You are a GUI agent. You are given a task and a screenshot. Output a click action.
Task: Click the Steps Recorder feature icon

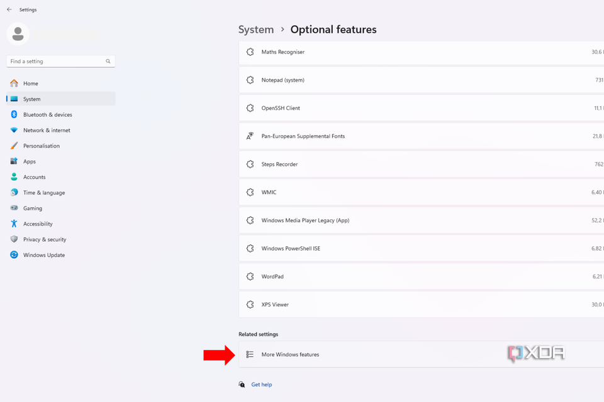[250, 165]
